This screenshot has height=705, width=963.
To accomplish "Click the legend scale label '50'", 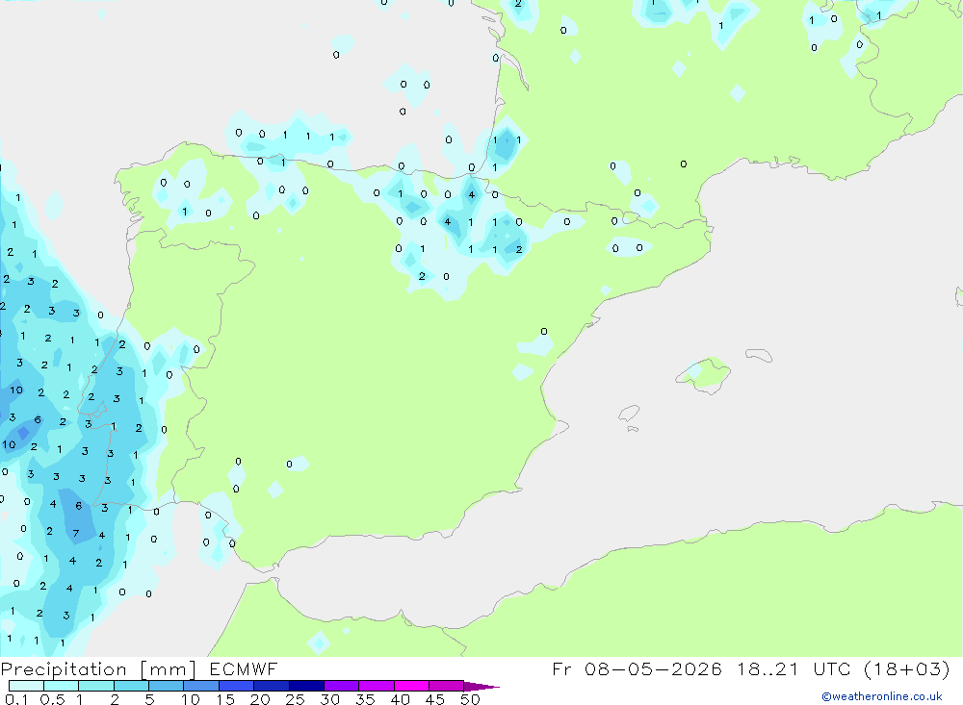I will (470, 699).
